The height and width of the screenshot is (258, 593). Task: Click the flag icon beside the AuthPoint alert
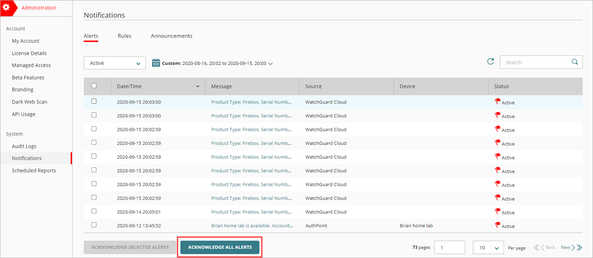pyautogui.click(x=497, y=224)
